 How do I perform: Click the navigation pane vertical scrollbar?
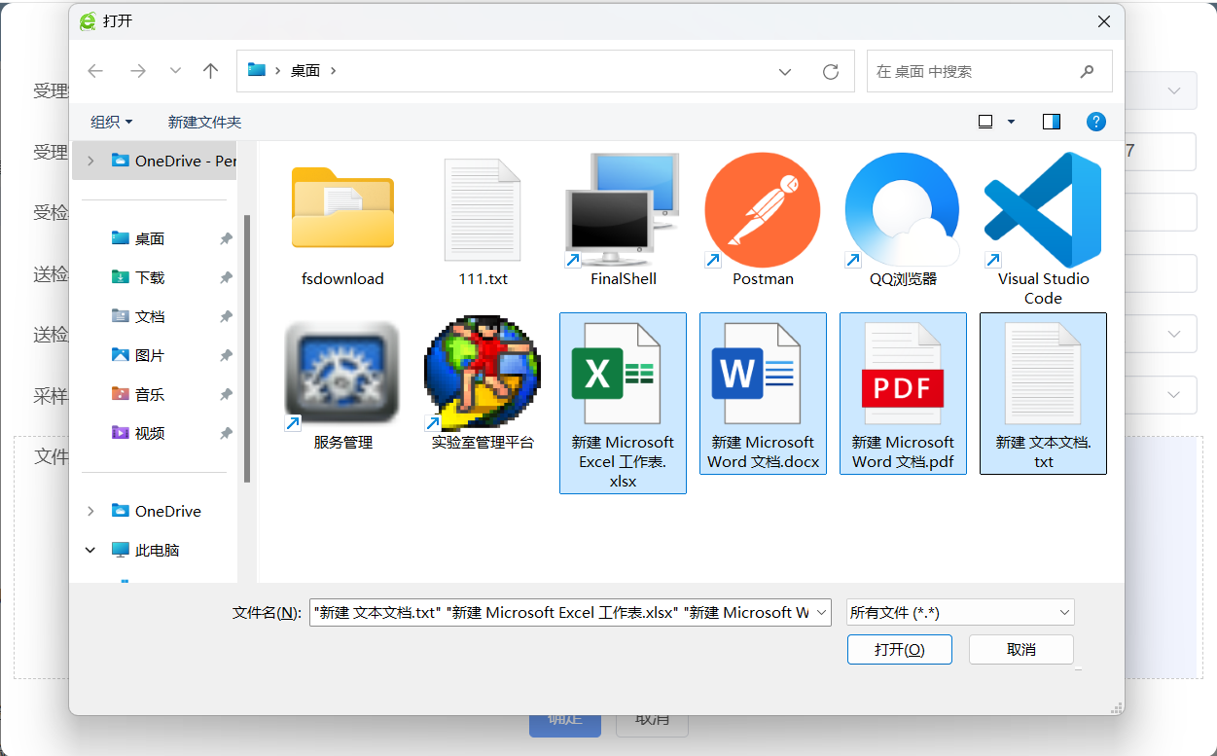(x=247, y=348)
